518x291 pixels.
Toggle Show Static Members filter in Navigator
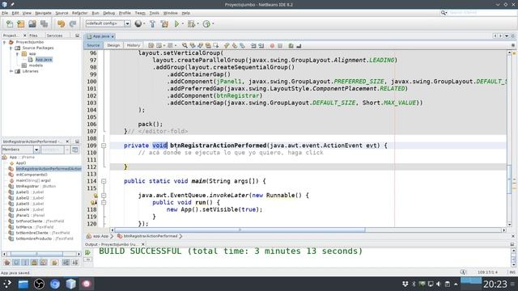(25, 263)
